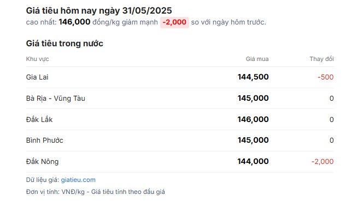This screenshot has height=207, width=364.
Task: Click the Thay đổi column header
Action: (x=321, y=59)
